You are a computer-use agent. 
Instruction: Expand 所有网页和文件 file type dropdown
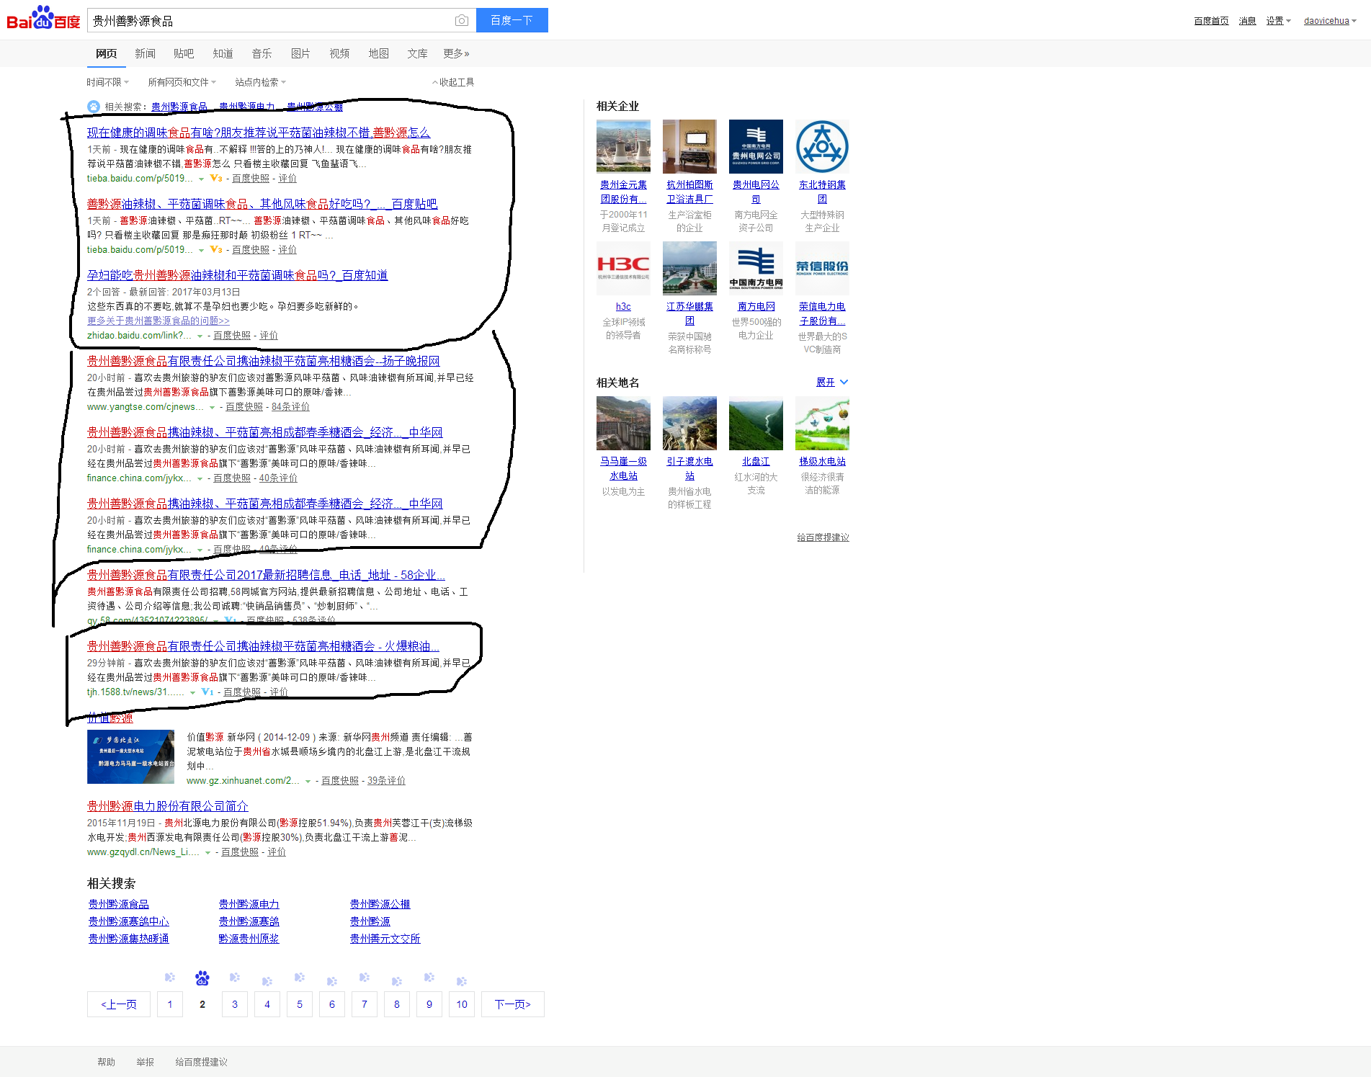click(x=182, y=82)
